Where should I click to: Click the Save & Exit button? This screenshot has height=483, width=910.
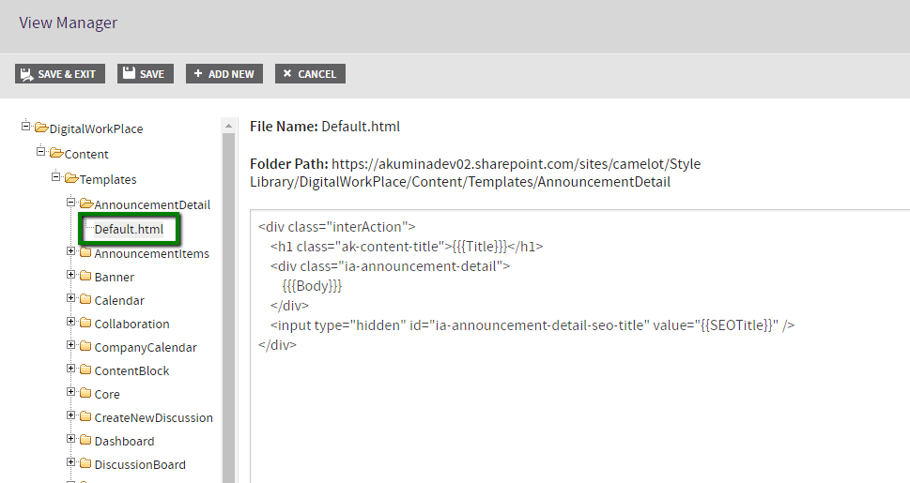pyautogui.click(x=59, y=74)
